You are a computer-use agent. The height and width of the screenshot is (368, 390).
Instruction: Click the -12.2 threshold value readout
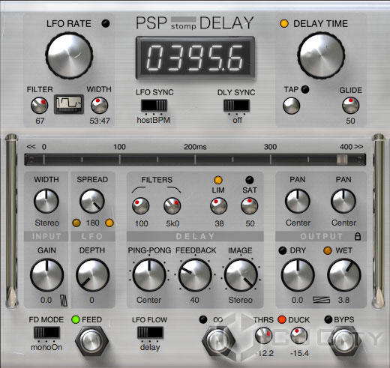[x=265, y=353]
